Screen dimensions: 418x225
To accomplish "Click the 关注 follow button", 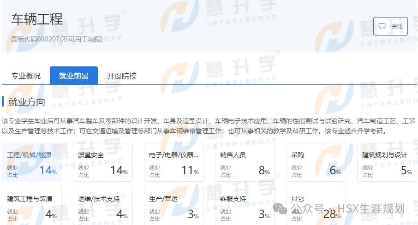I will [x=390, y=26].
